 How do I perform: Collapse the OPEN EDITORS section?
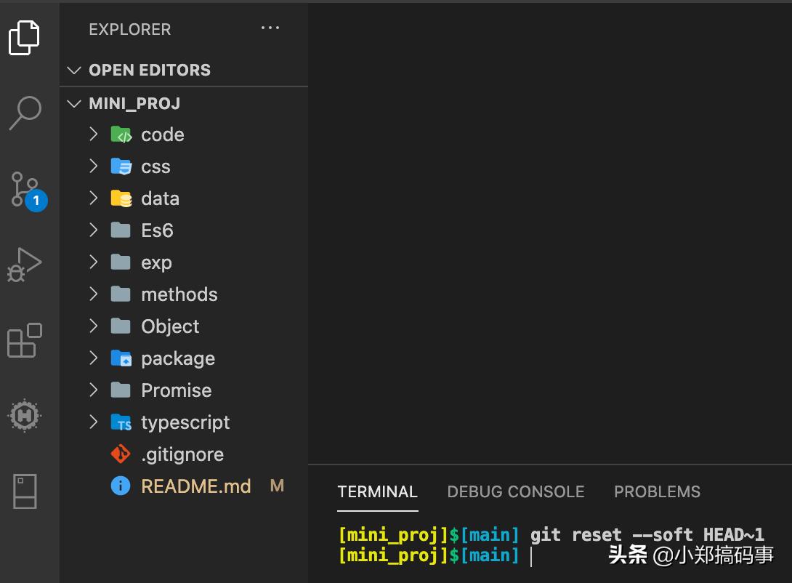pos(74,71)
